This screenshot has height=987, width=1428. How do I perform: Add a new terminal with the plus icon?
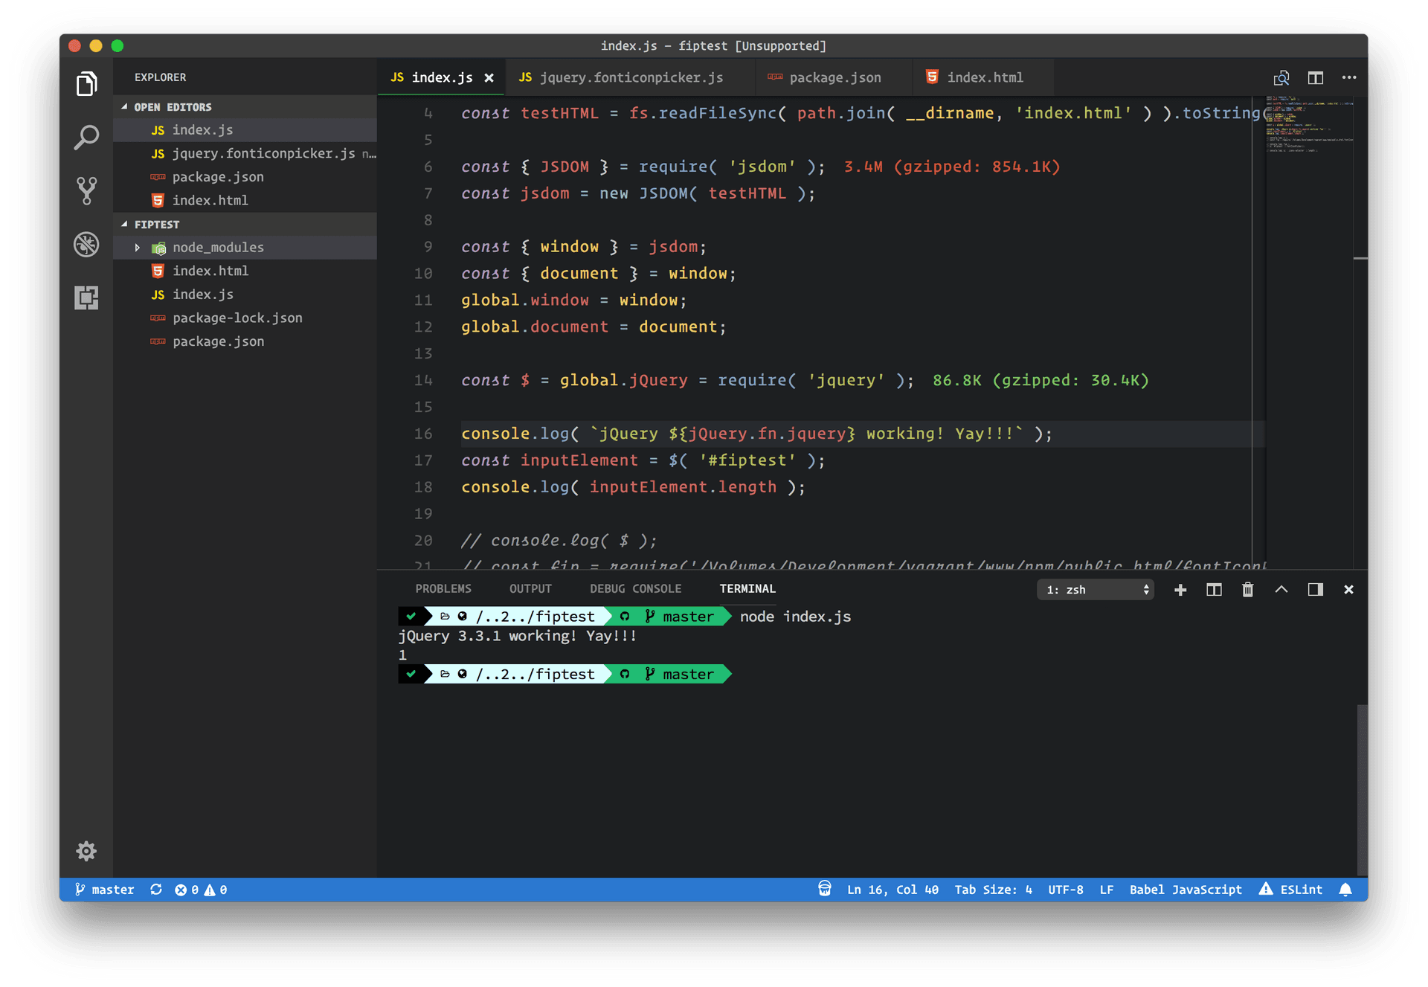click(x=1180, y=589)
